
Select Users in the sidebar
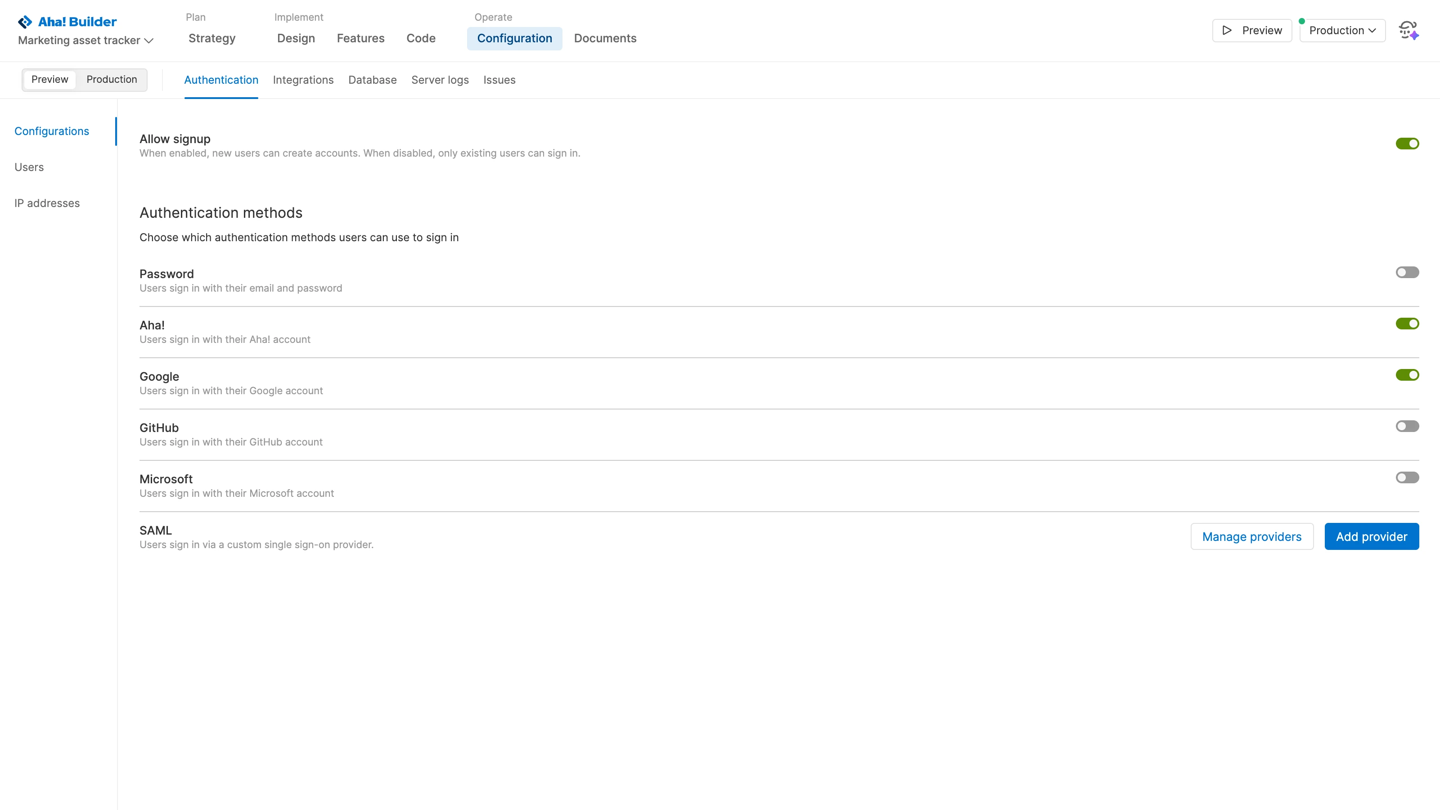[x=29, y=167]
